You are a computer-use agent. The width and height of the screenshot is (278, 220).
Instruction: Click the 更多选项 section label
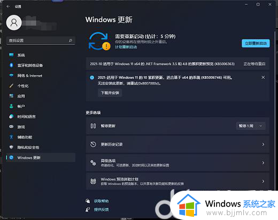[93, 112]
